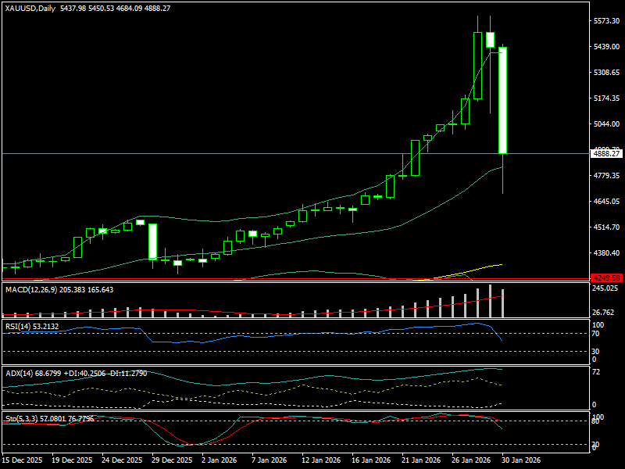Click the 245.025 MACD scale value
This screenshot has height=469, width=625.
click(605, 288)
